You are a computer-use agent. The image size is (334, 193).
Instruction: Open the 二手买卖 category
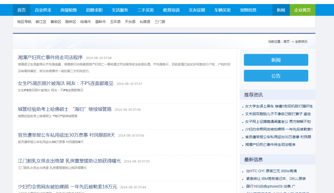tap(145, 10)
